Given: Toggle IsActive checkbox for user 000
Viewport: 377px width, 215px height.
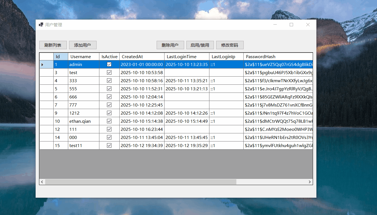Looking at the screenshot, I should 109,137.
